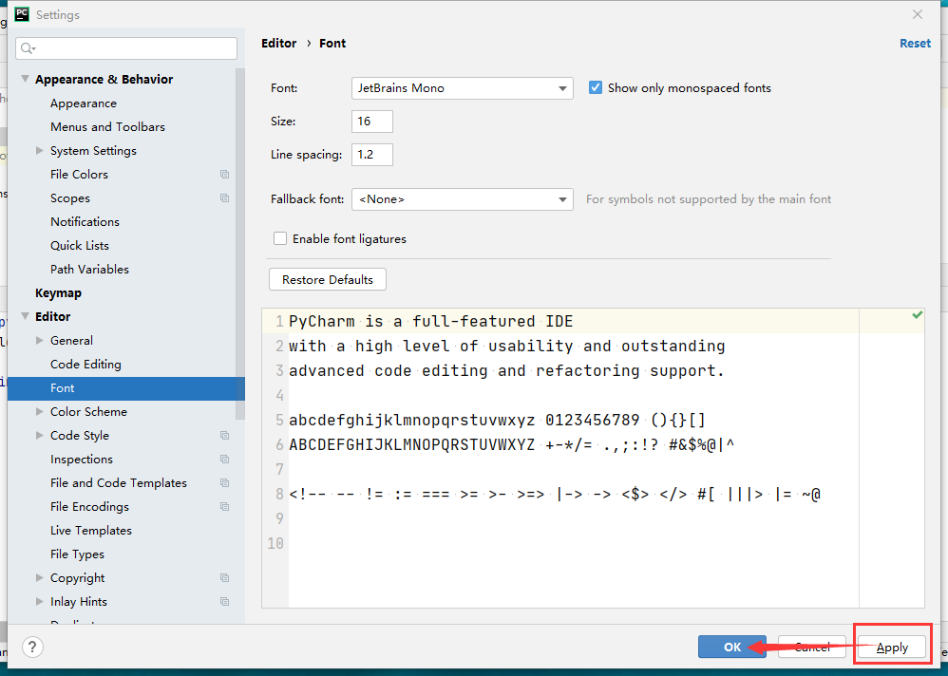Click the project-level icon beside File Encodings
Viewport: 948px width, 676px height.
pos(224,507)
